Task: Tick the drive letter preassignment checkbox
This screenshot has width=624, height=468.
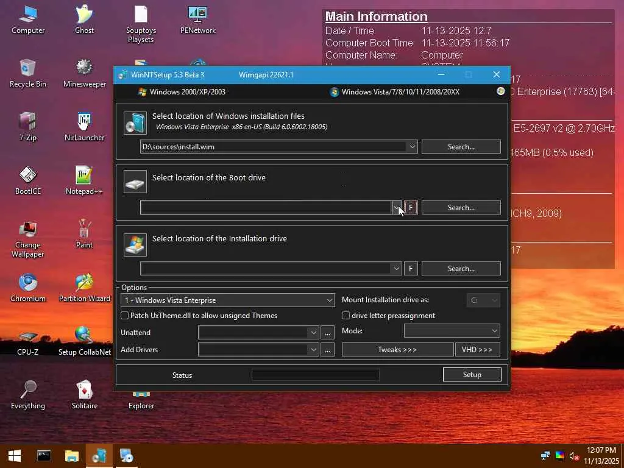Action: [x=346, y=316]
